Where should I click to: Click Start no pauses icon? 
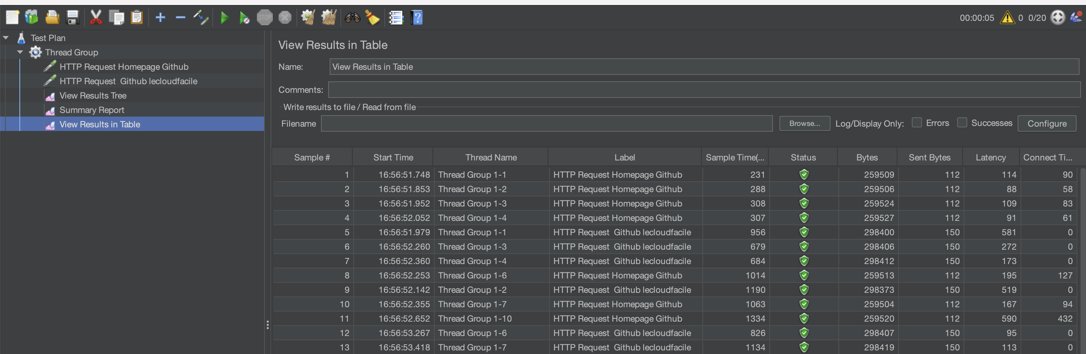(244, 18)
